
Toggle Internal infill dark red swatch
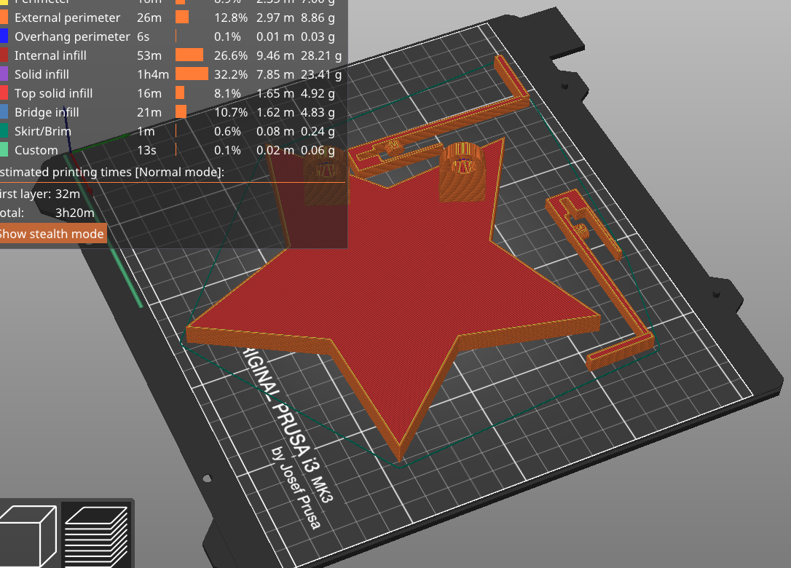[4, 55]
